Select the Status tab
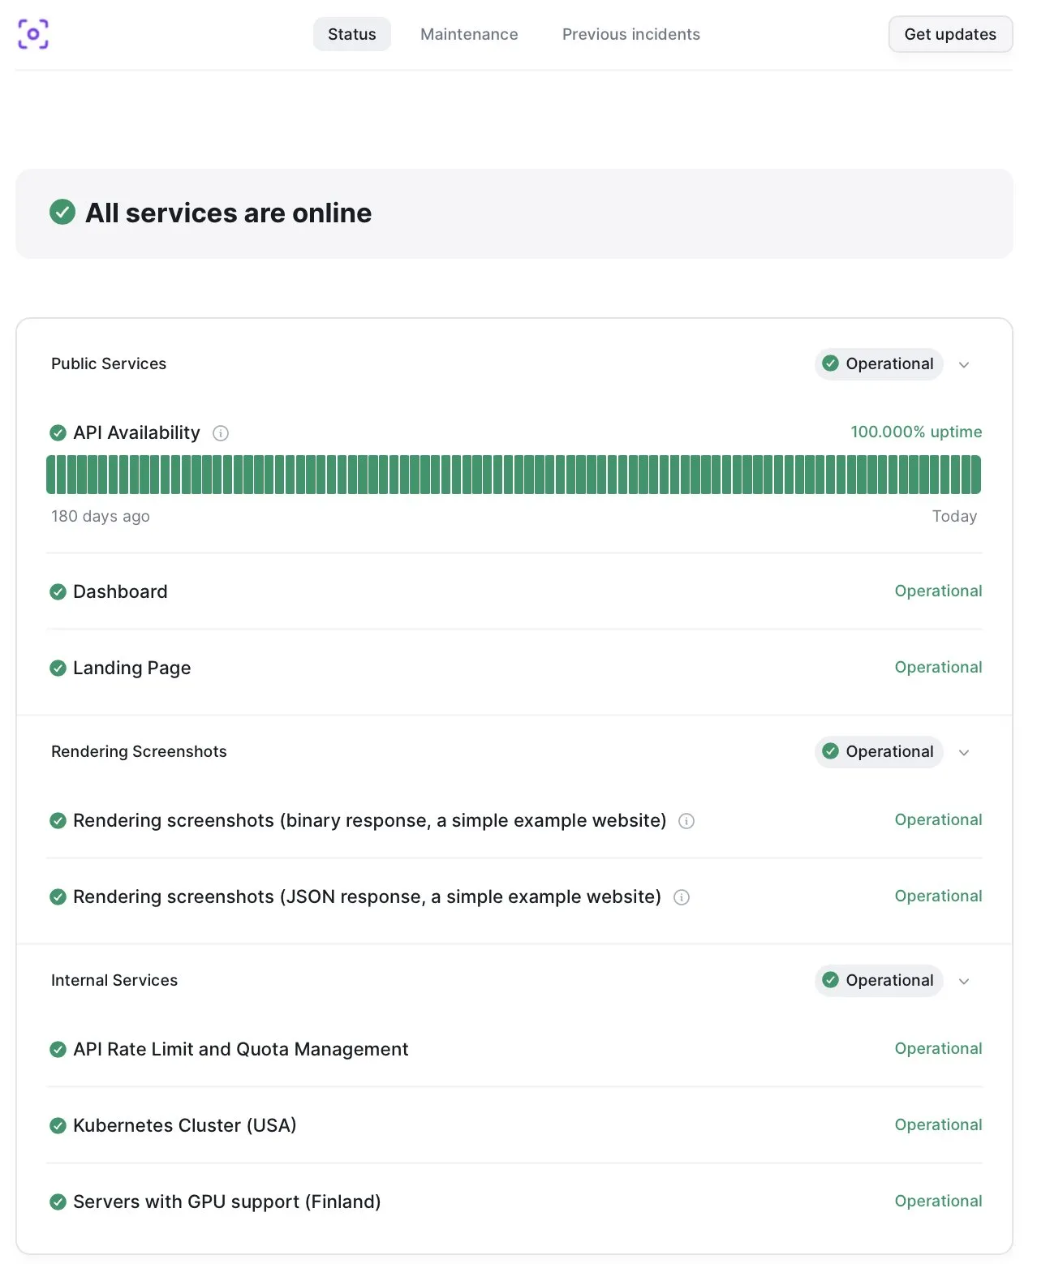 click(x=351, y=34)
